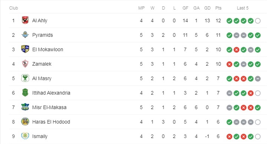Click the Last 5 column header

tap(243, 8)
